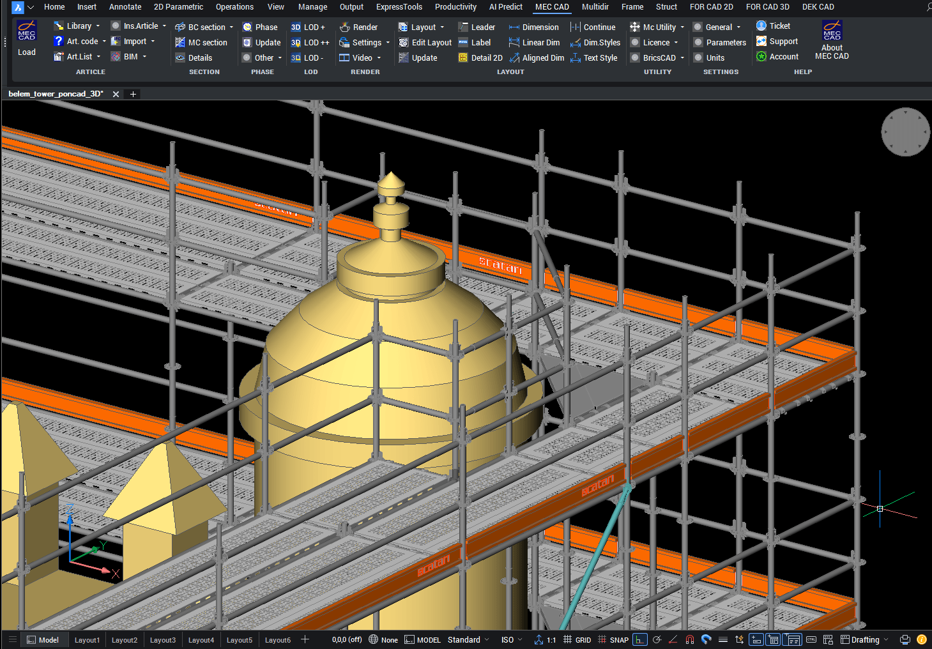932x649 pixels.
Task: Toggle GRID display in status bar
Action: coord(577,639)
